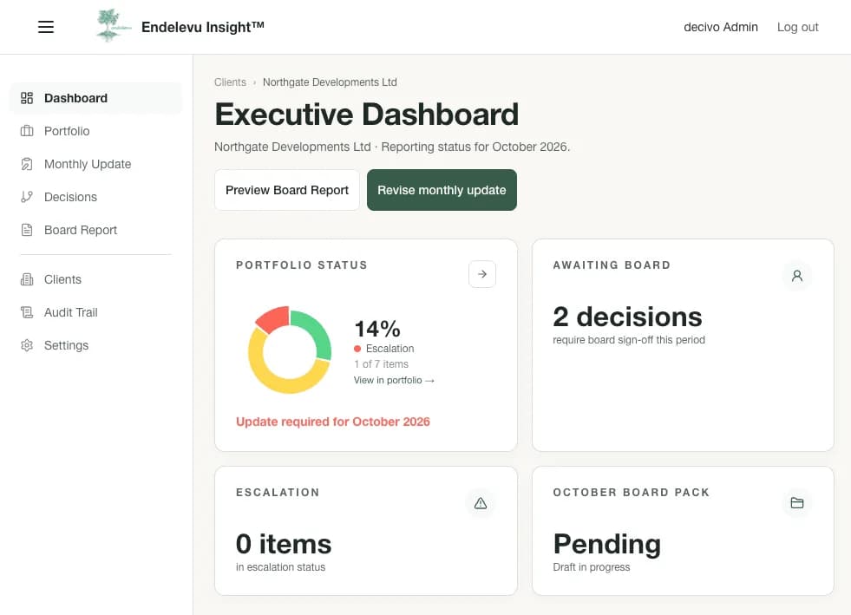
Task: Open Monthly Update page
Action: pos(95,164)
